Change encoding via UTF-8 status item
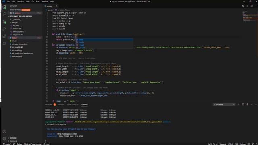The image size is (258, 145). point(230,144)
